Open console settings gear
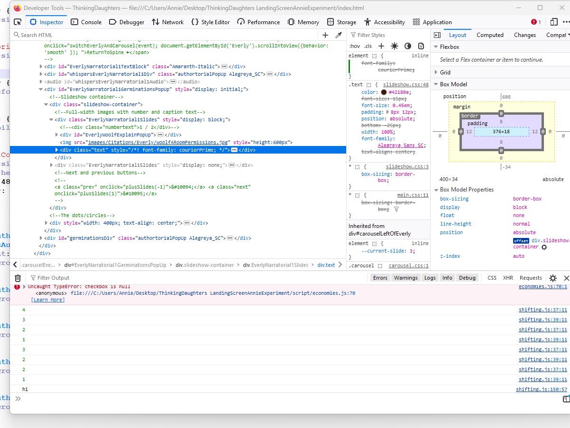The width and height of the screenshot is (570, 428). pyautogui.click(x=553, y=278)
